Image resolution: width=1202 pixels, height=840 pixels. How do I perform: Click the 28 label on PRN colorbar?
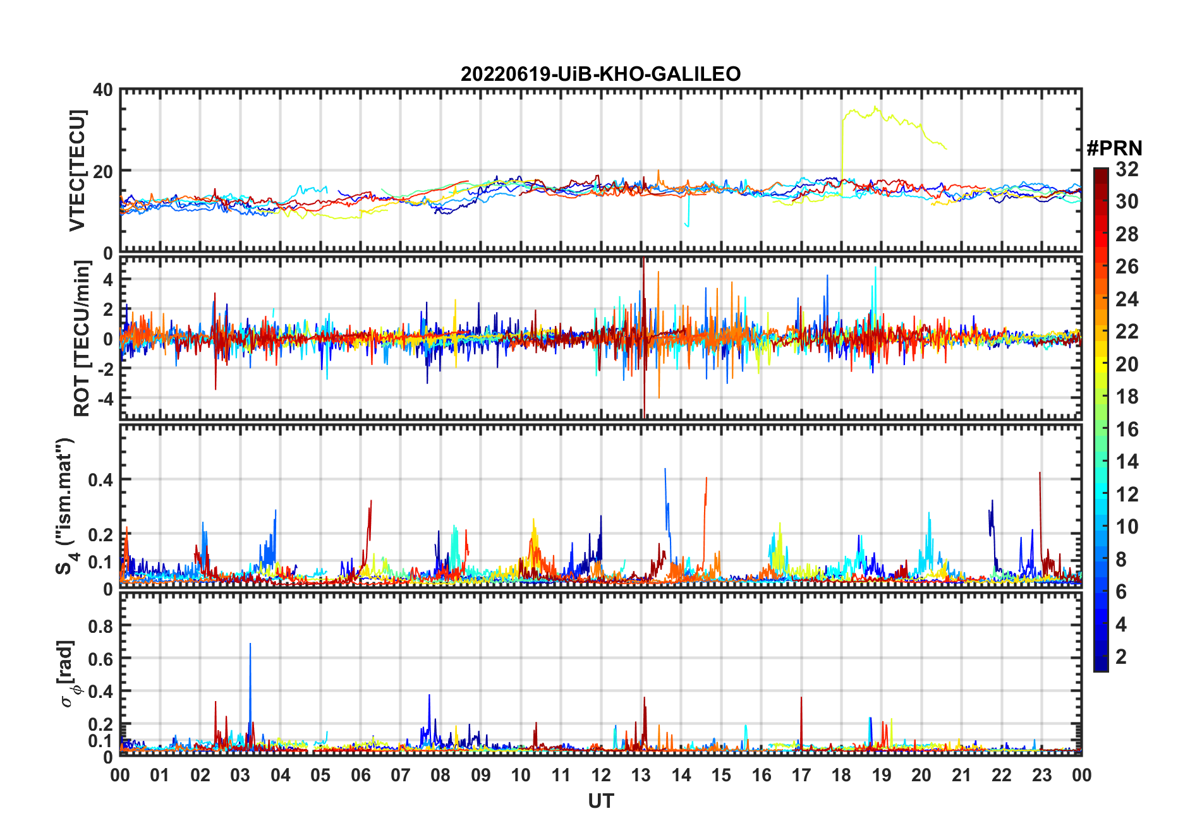(1127, 234)
